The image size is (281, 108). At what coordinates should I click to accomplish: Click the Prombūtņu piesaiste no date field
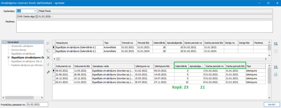click(37, 105)
